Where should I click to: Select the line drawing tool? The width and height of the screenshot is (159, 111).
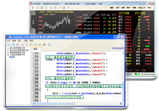tap(59, 8)
